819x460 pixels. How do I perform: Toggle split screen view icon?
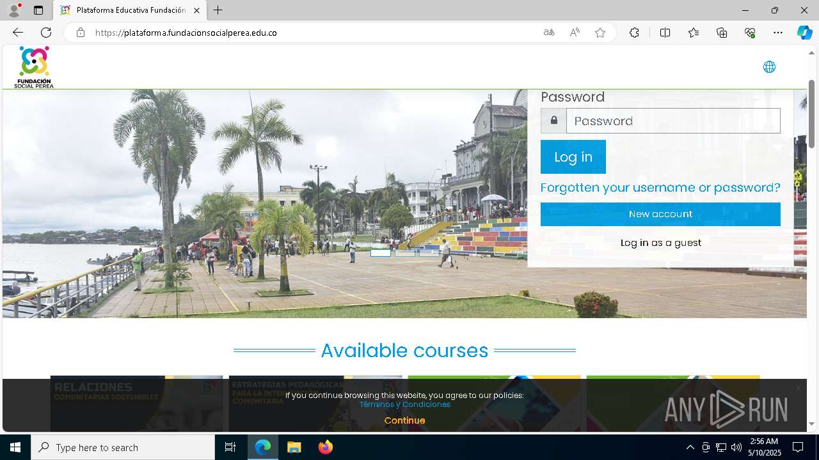(x=665, y=33)
